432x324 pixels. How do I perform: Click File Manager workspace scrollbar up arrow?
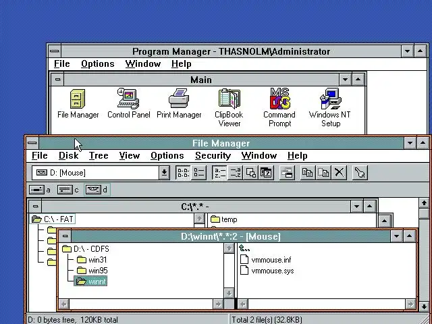424,203
